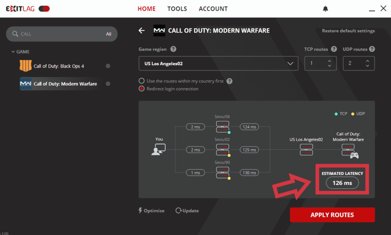This screenshot has height=235, width=391.
Task: Increase TCP routes count
Action: click(x=329, y=61)
